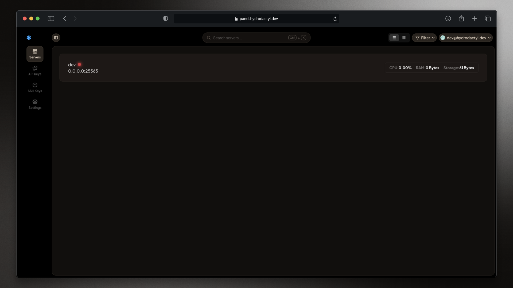Switch to list view layout
The image size is (513, 288).
tap(394, 38)
